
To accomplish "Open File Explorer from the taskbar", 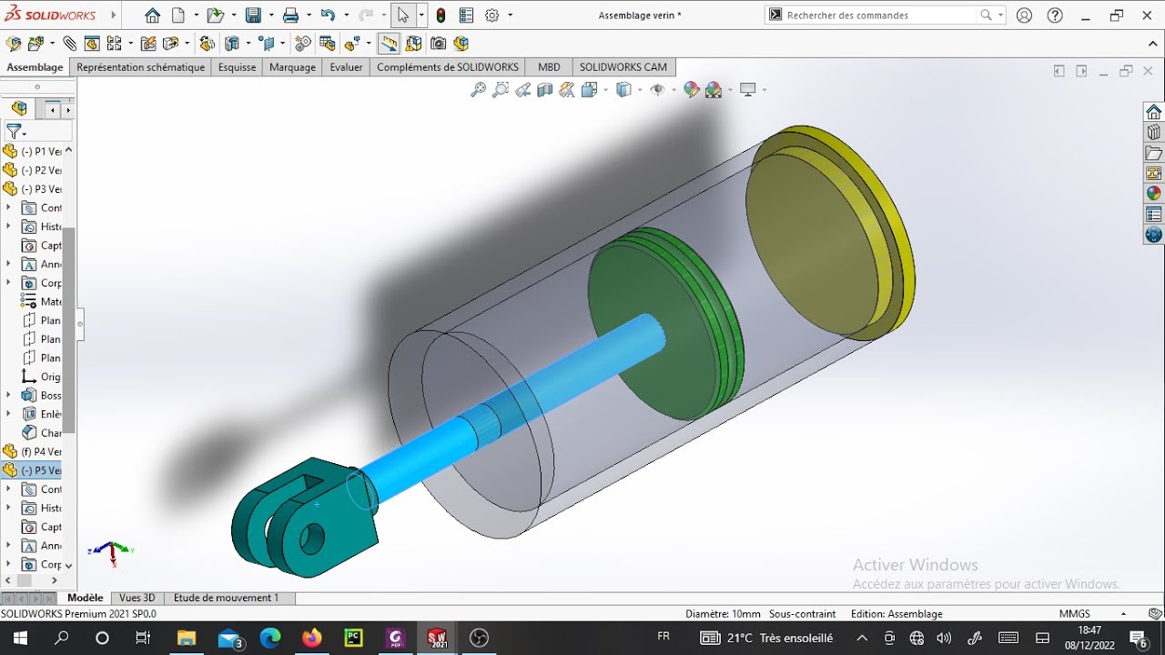I will click(x=187, y=638).
